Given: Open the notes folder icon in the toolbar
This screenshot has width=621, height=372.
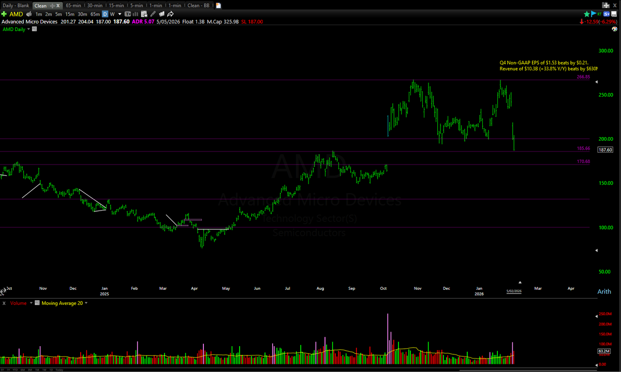Looking at the screenshot, I should 161,14.
